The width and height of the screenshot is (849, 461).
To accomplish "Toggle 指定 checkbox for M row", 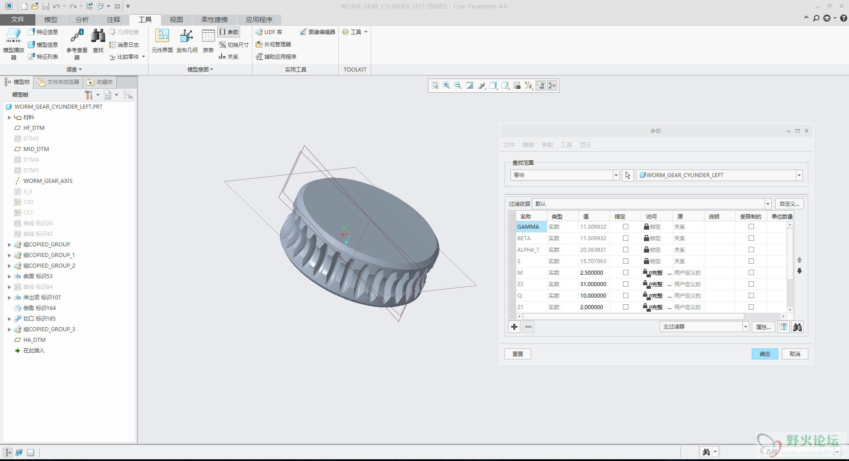I will (x=626, y=272).
